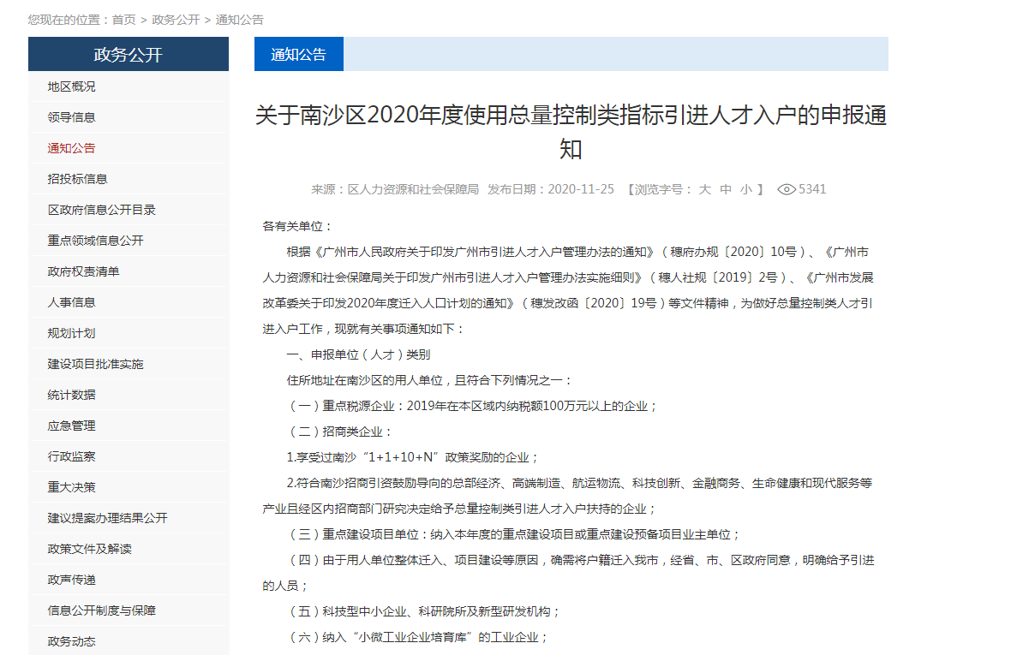1011x655 pixels.
Task: Open 通知公告 in the sidebar menu
Action: tap(68, 147)
